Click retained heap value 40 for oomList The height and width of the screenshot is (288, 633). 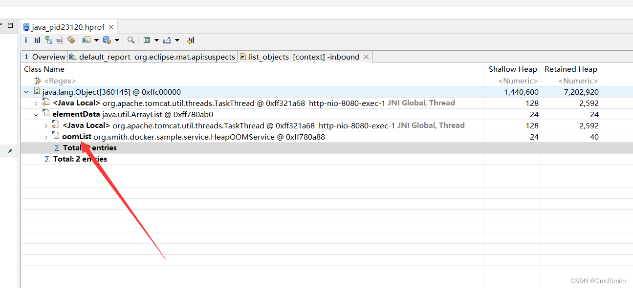point(594,137)
